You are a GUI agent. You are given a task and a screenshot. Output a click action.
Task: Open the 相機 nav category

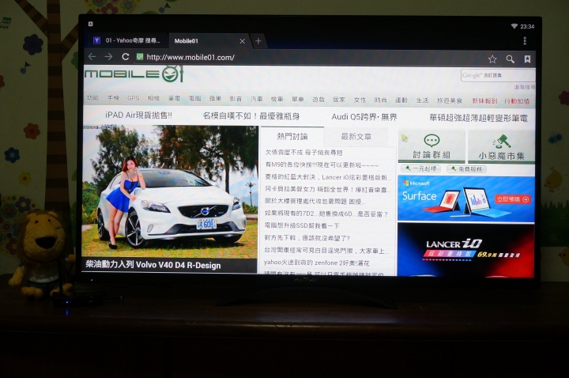(153, 98)
